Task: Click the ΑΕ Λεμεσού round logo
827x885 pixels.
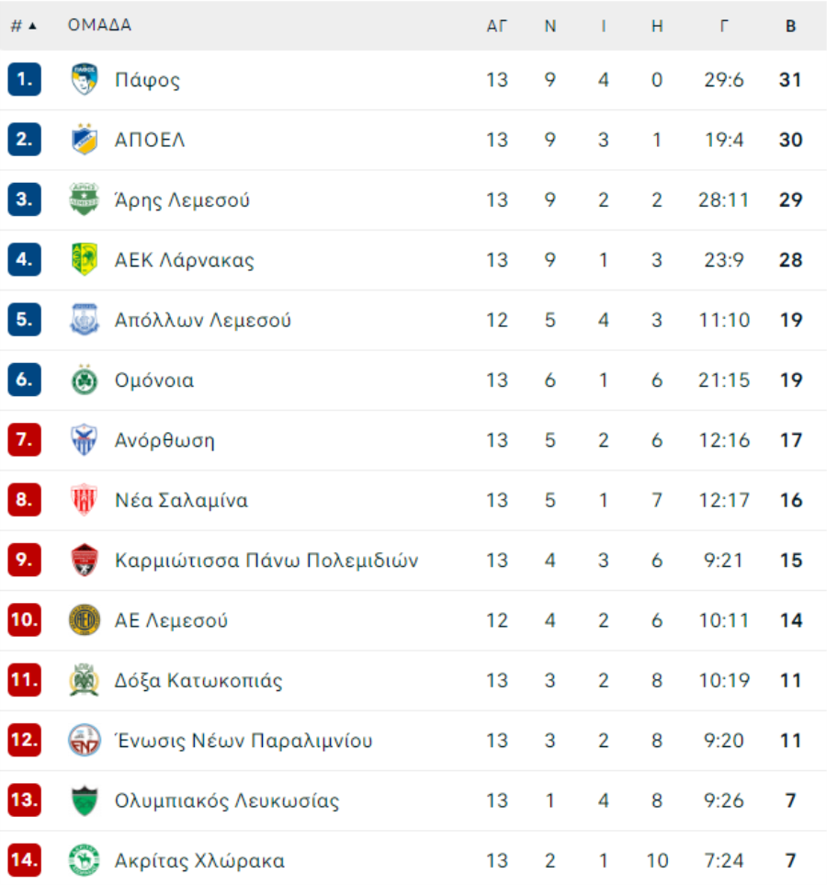Action: (85, 620)
